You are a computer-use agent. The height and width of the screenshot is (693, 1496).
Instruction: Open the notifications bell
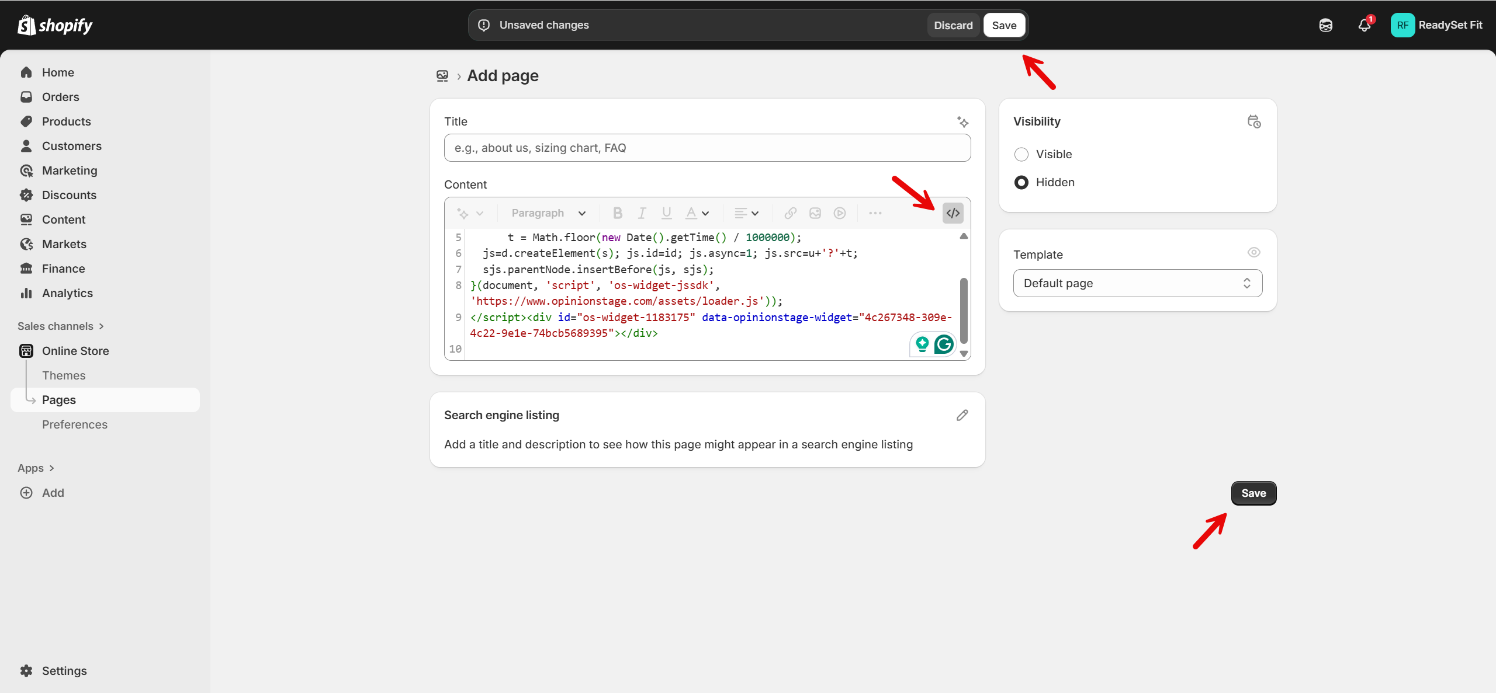tap(1365, 25)
